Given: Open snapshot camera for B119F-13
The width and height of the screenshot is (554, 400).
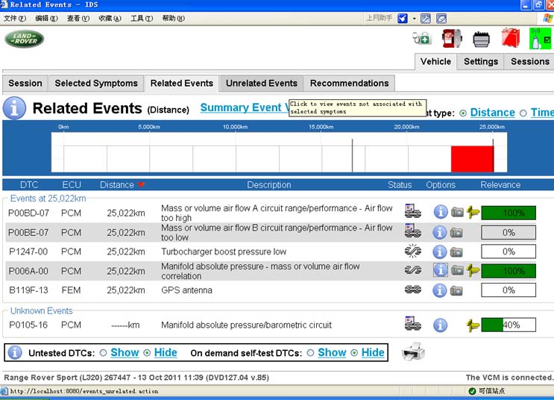Looking at the screenshot, I should point(456,291).
